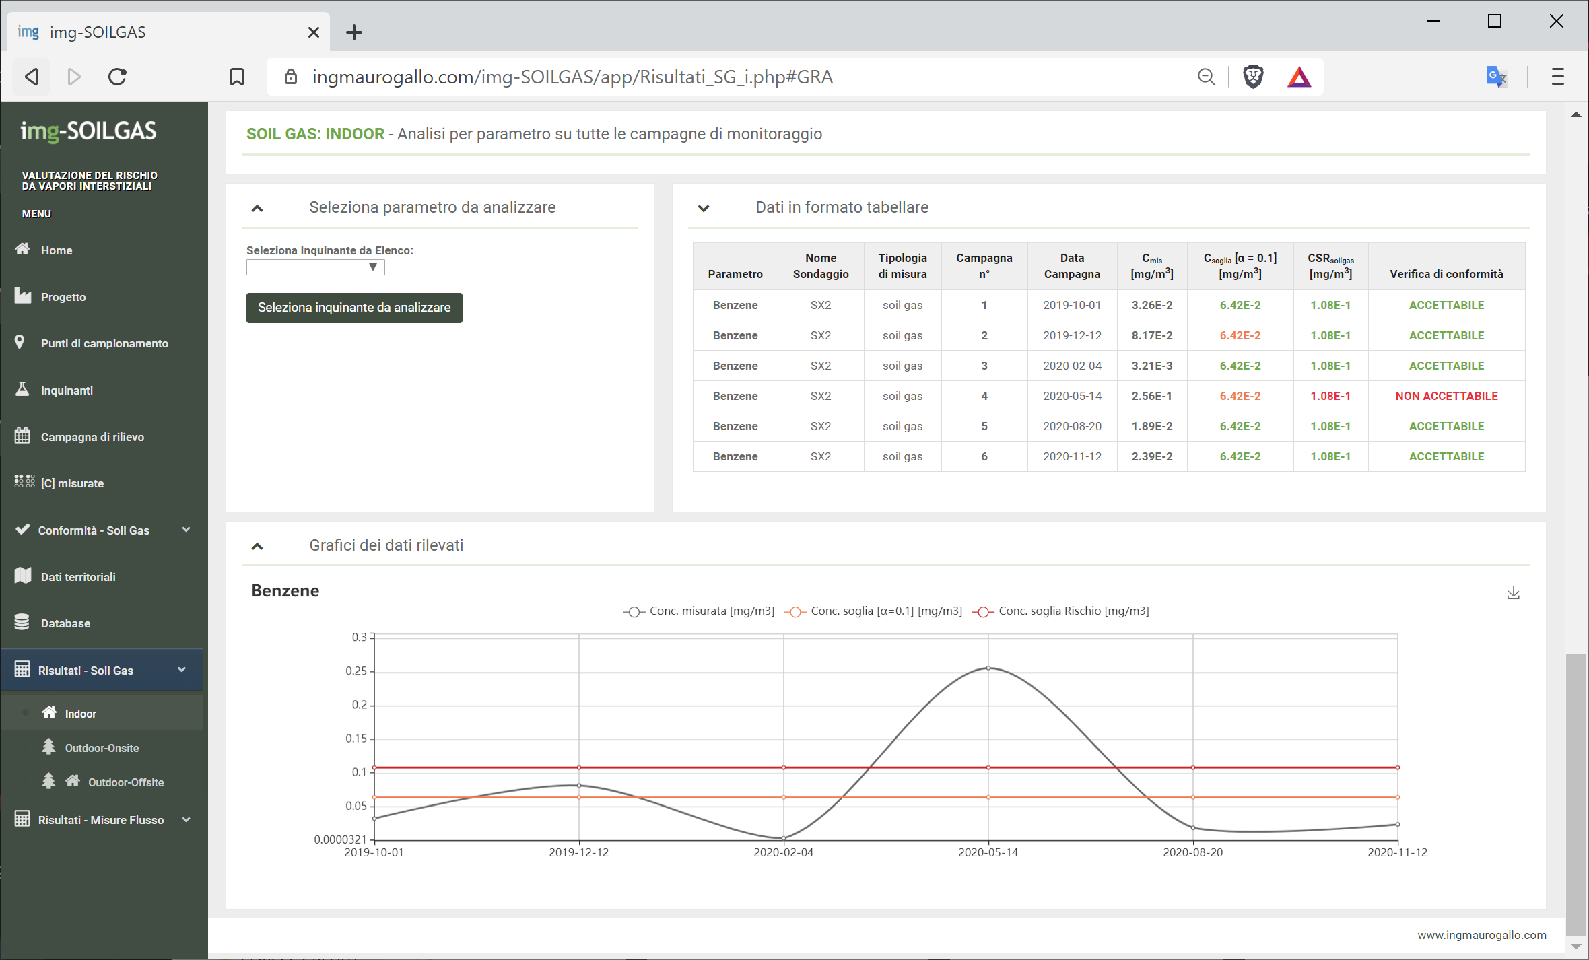
Task: Click the scrollbar up arrow
Action: (1576, 115)
